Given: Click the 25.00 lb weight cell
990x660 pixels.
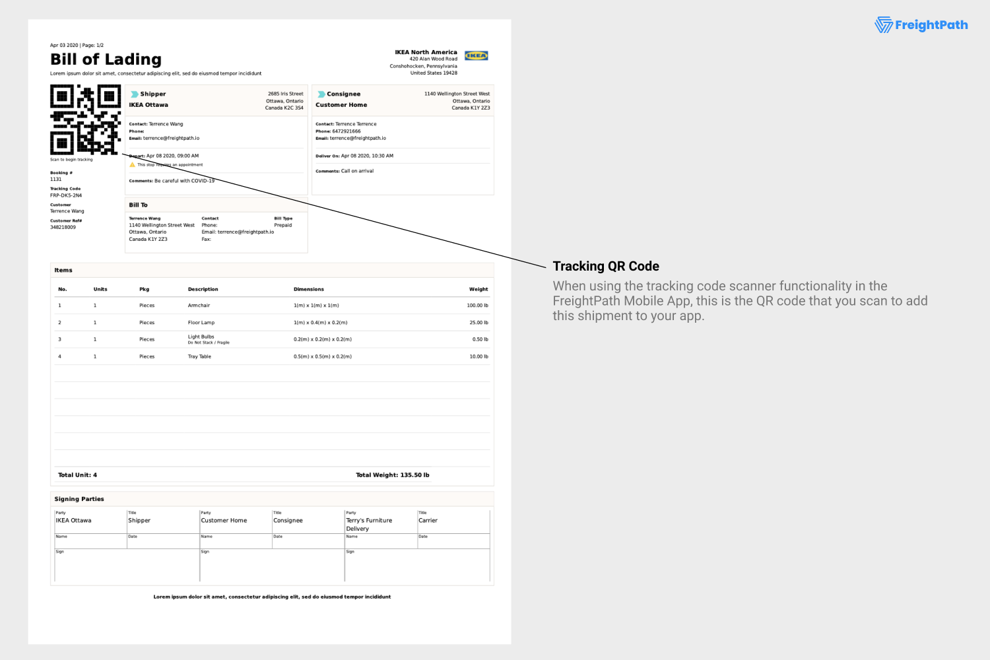Looking at the screenshot, I should pos(478,323).
